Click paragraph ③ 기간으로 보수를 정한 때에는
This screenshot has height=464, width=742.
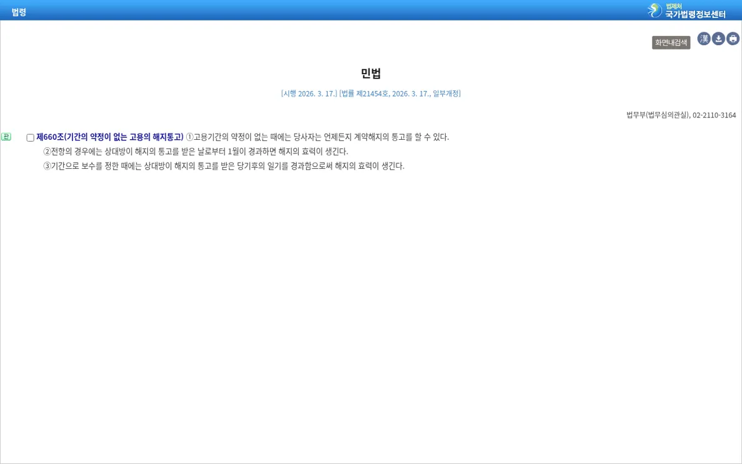tap(223, 166)
